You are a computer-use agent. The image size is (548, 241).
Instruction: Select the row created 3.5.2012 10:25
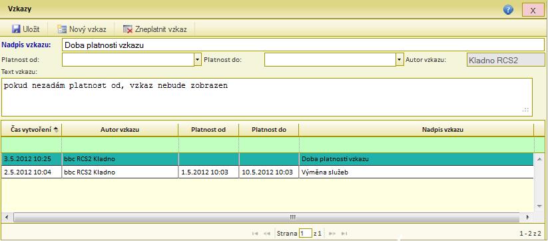(x=268, y=159)
